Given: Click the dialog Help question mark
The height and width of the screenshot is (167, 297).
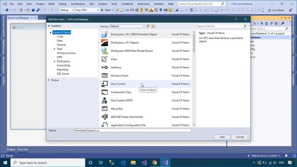Looking at the screenshot, I should click(236, 19).
